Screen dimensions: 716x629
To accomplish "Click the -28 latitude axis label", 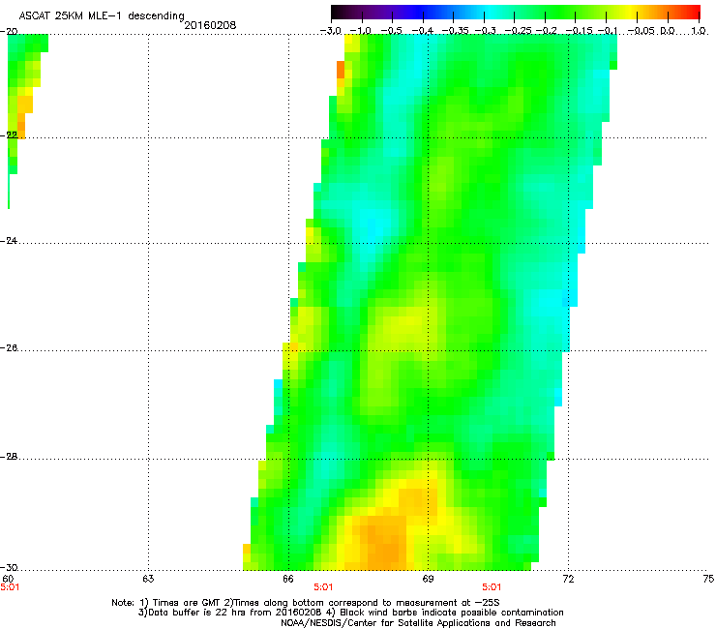I will click(x=9, y=457).
